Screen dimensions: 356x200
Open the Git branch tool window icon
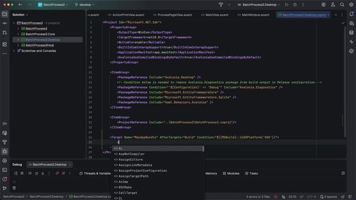[x=4, y=188]
